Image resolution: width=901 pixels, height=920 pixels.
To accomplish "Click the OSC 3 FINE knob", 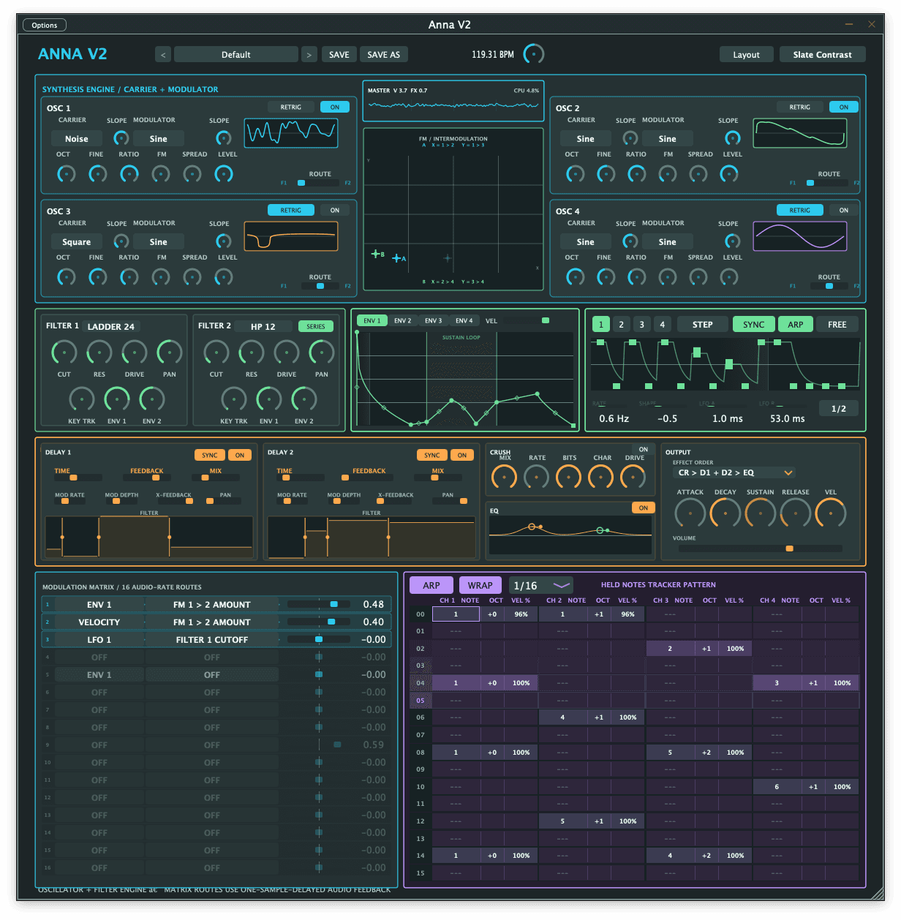I will pos(97,277).
